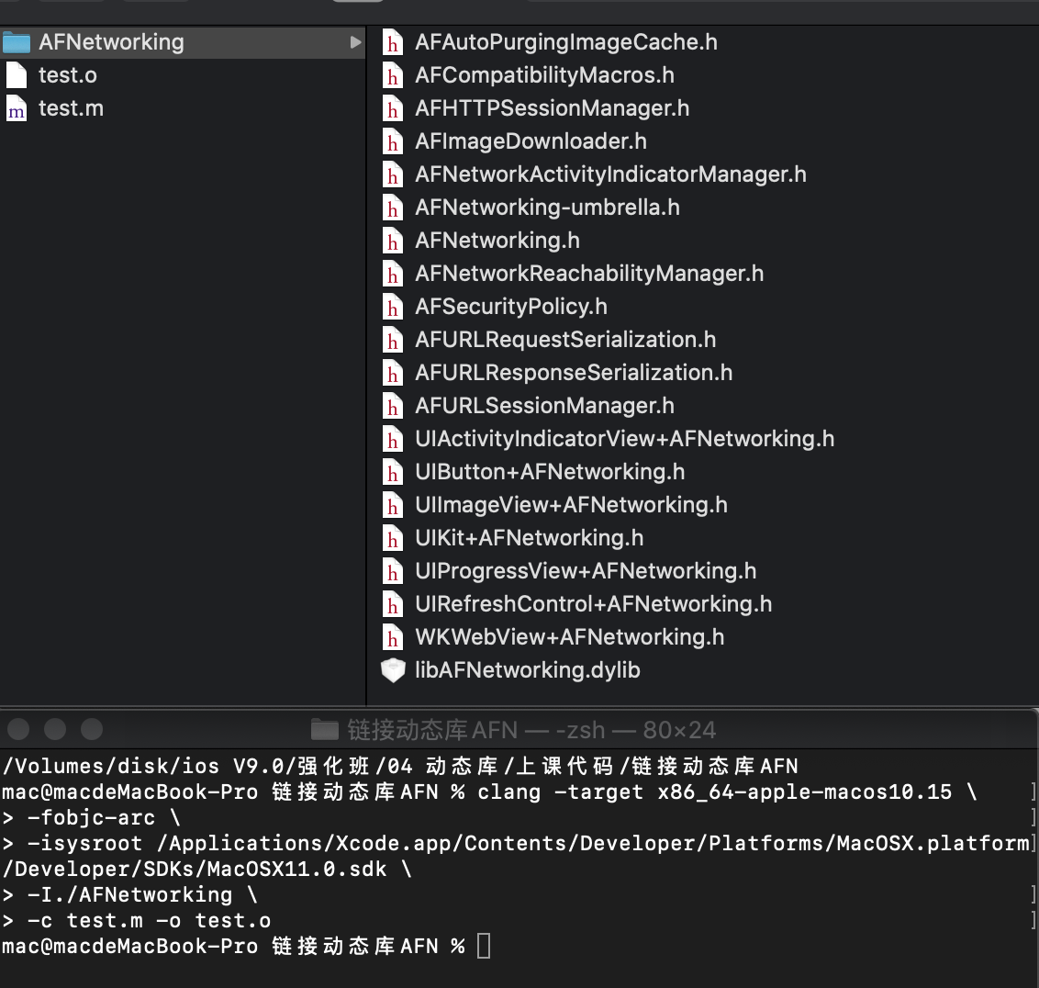Minimize the terminal window

tap(55, 729)
